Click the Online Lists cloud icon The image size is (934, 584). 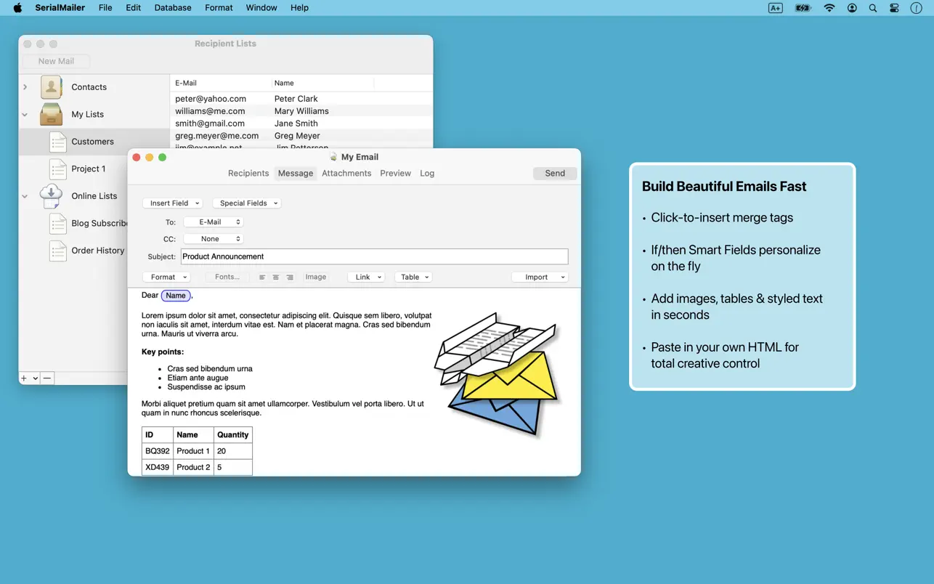pyautogui.click(x=51, y=195)
